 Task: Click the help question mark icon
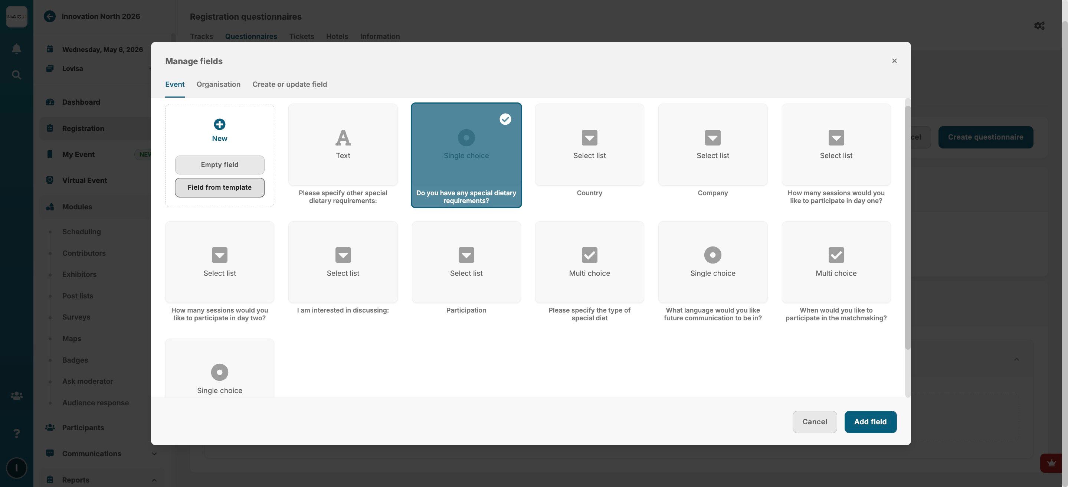pos(16,434)
